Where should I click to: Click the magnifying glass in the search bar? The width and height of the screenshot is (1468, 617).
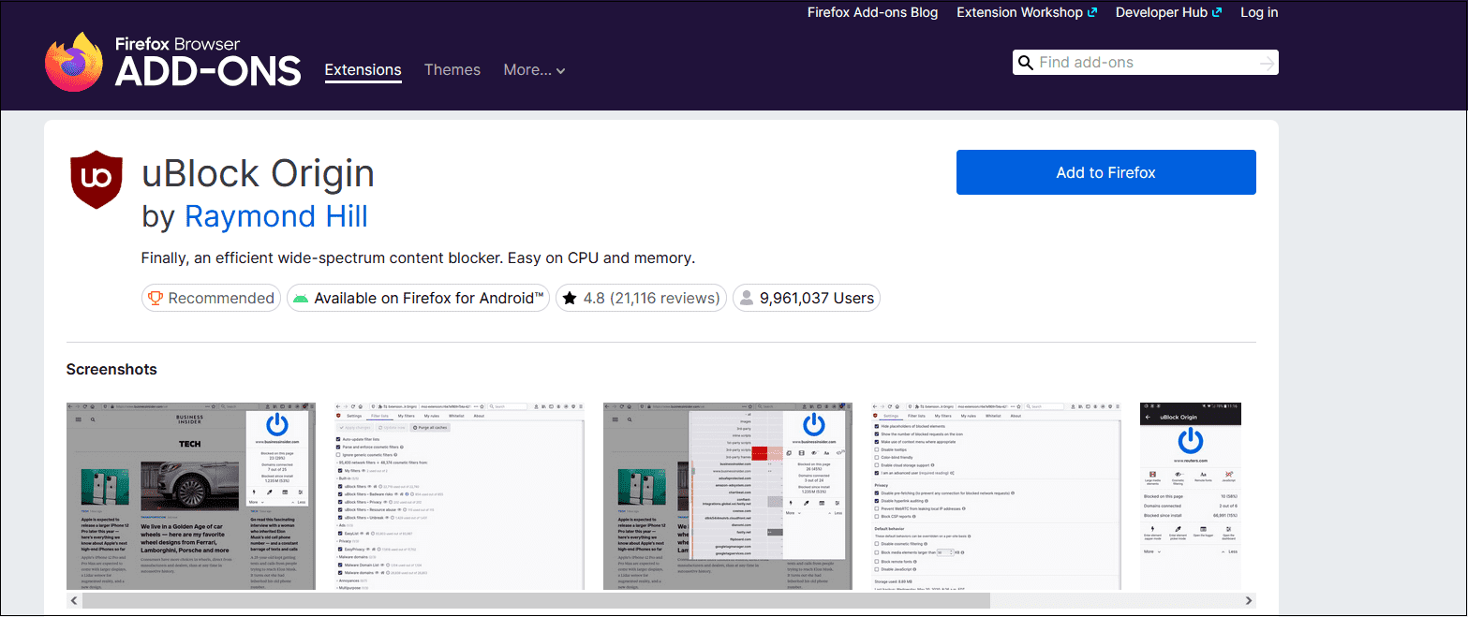pos(1026,62)
